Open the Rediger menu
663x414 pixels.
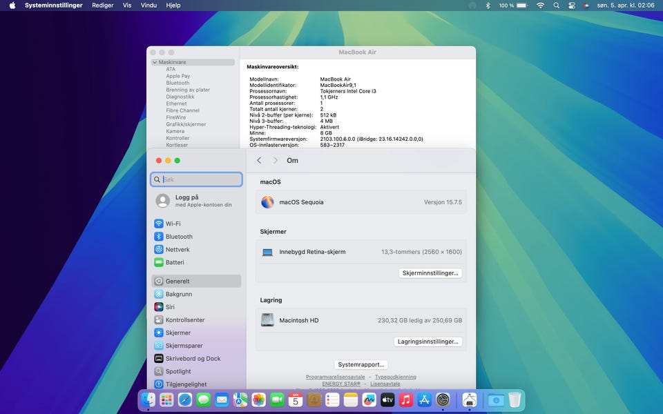click(103, 6)
